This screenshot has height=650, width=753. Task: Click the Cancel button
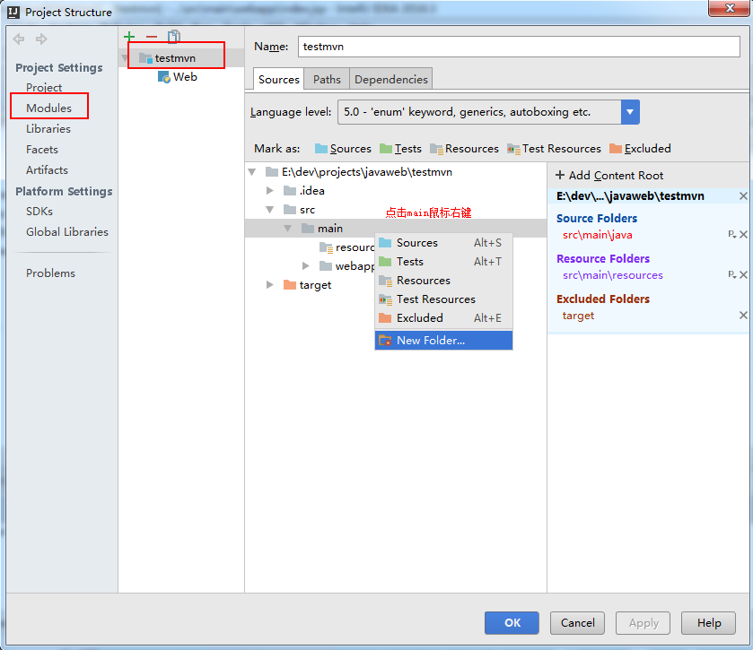577,623
